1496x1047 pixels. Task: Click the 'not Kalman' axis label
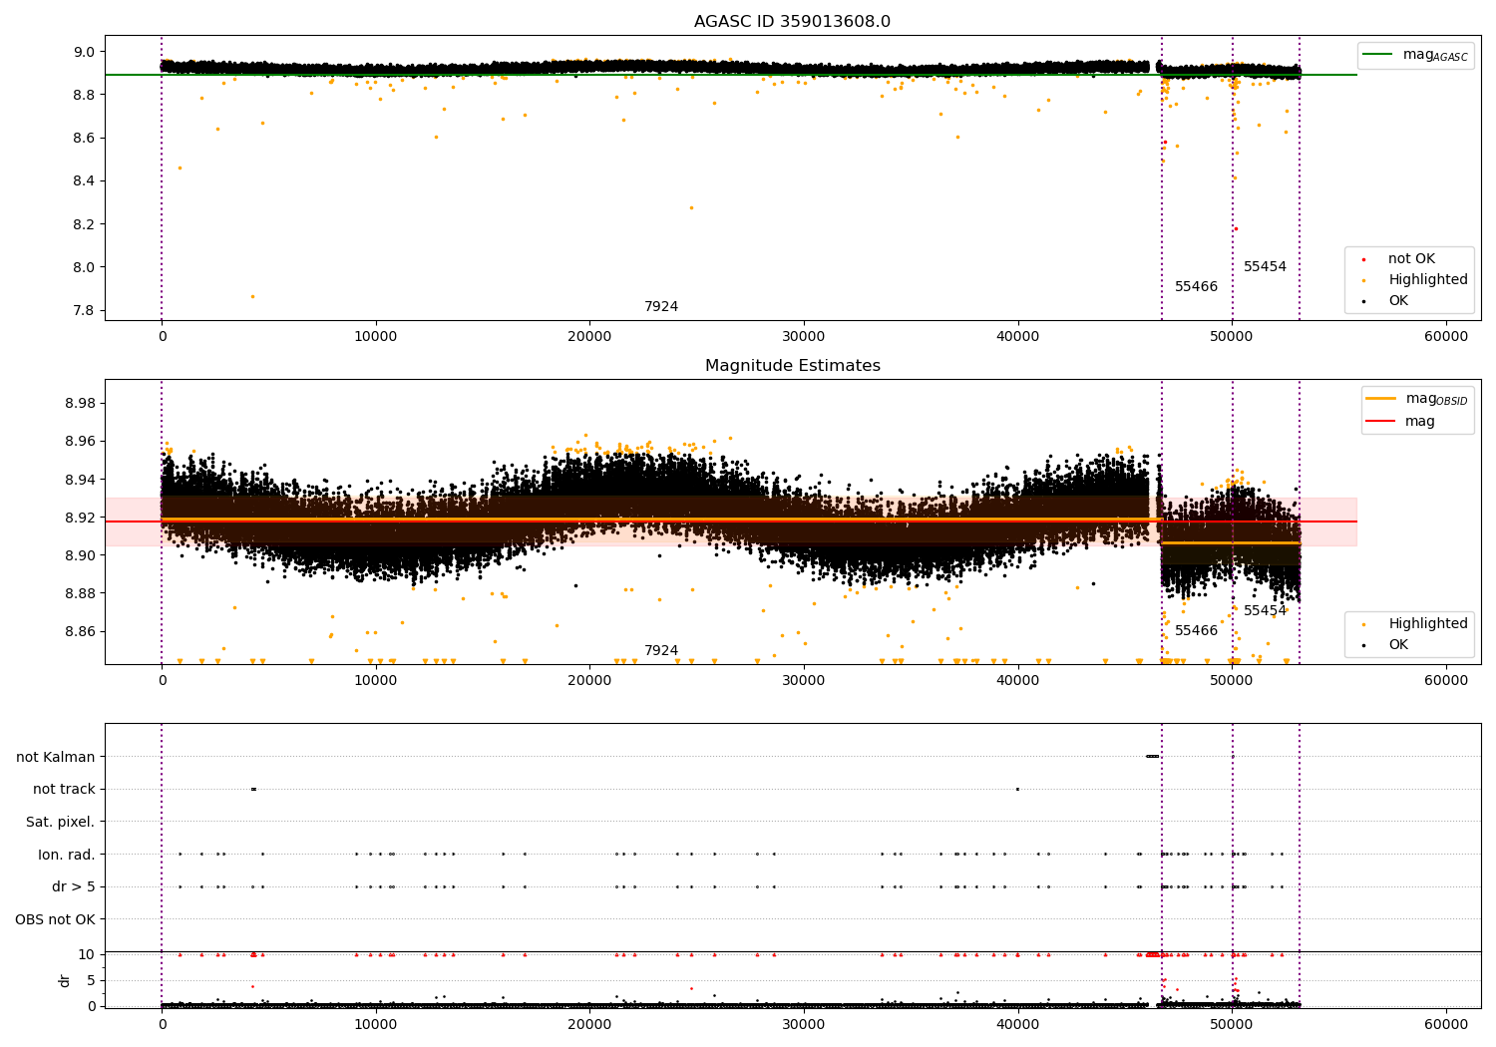pos(56,758)
